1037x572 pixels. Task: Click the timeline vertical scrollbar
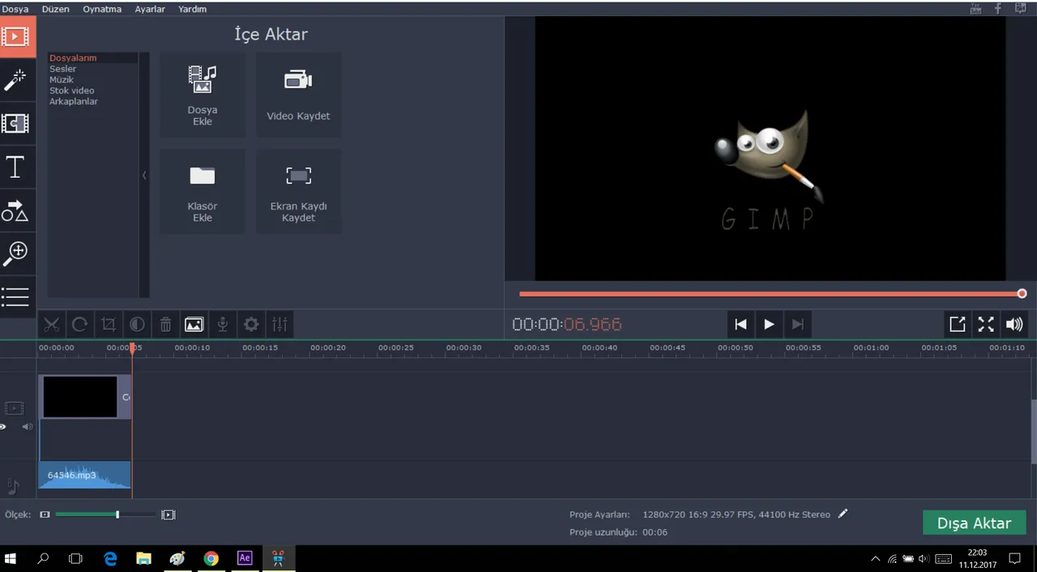pyautogui.click(x=1034, y=431)
